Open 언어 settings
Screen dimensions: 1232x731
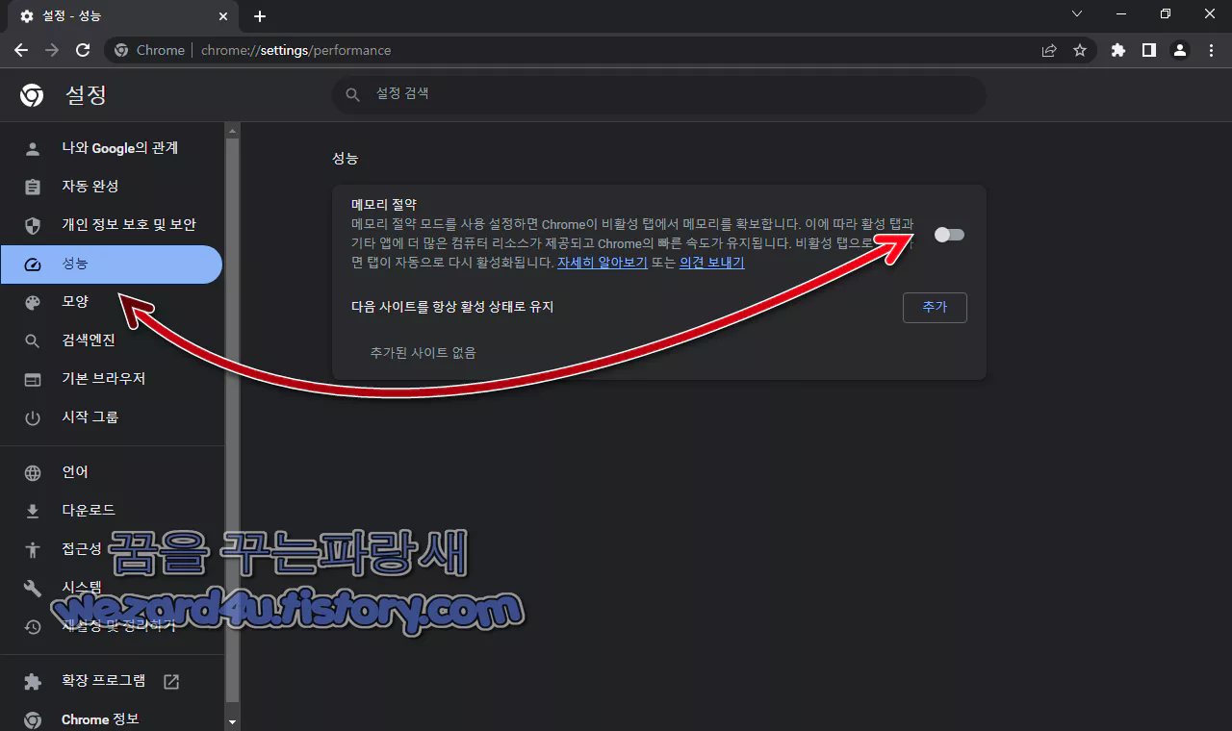[112, 472]
